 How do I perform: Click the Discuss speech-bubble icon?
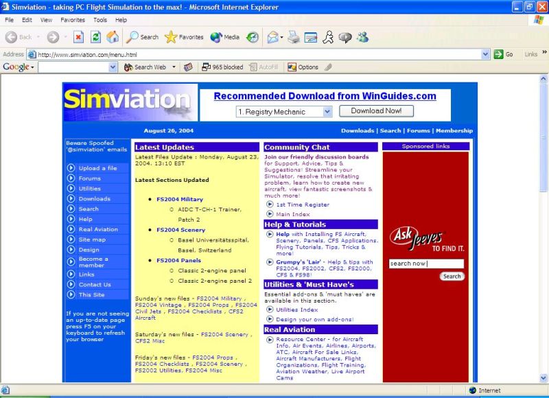coord(345,37)
